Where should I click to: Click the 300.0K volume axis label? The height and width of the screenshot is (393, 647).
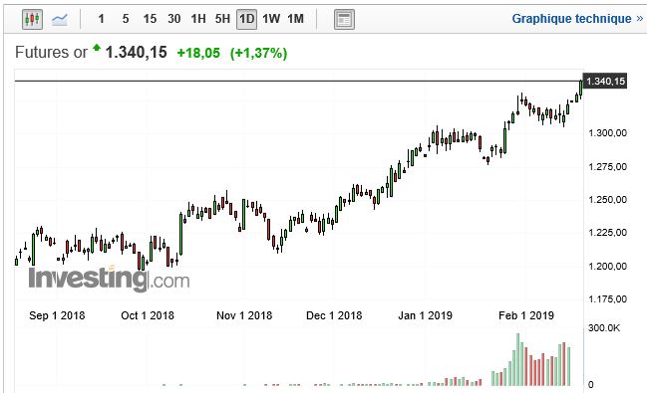click(604, 328)
